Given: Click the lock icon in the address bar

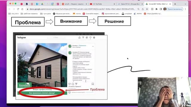Looking at the screenshot, I should point(27,9).
